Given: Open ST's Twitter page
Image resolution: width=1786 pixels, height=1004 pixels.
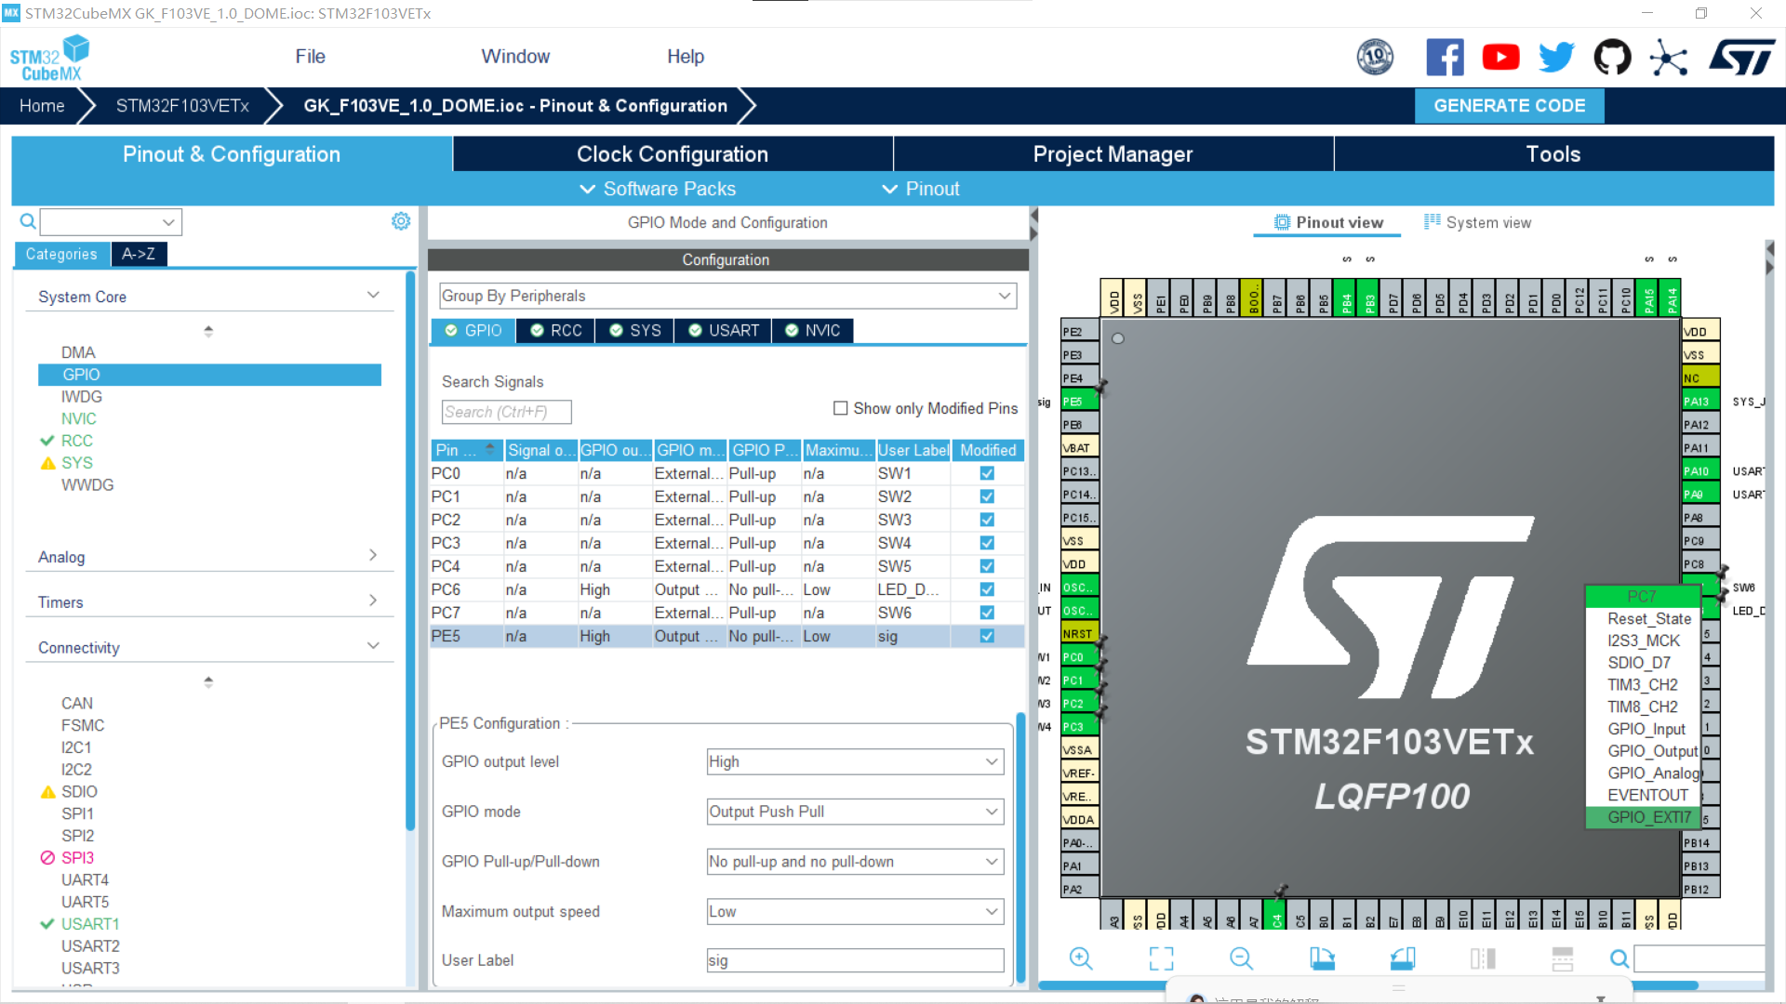Looking at the screenshot, I should coord(1556,57).
